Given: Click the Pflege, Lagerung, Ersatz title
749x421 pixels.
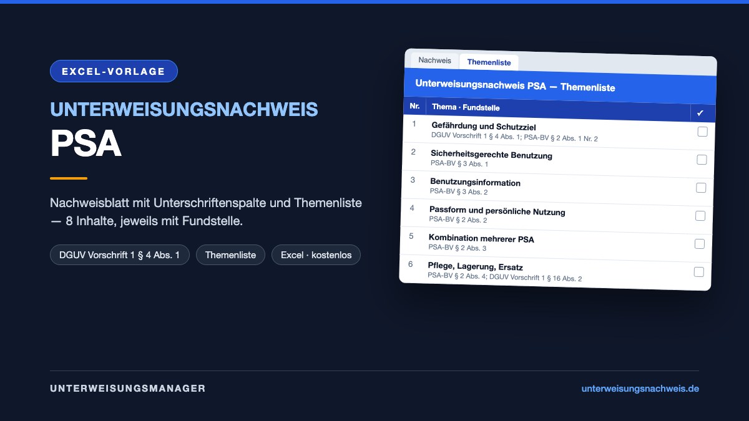Looking at the screenshot, I should pyautogui.click(x=475, y=266).
